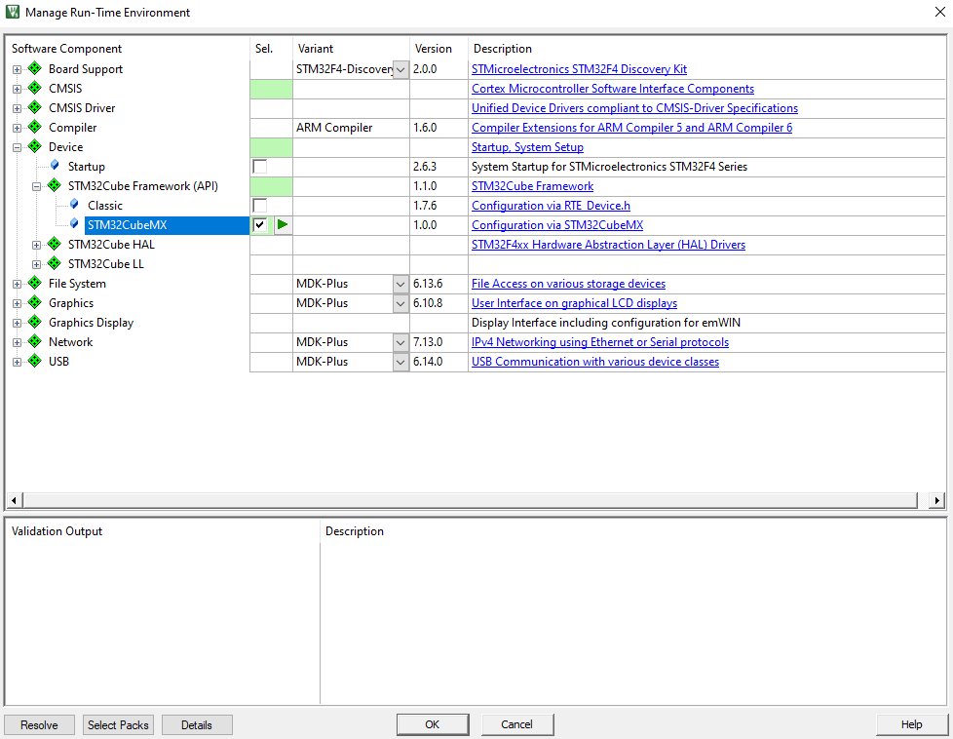Open File Access on various storage devices link
The height and width of the screenshot is (739, 953).
[568, 283]
